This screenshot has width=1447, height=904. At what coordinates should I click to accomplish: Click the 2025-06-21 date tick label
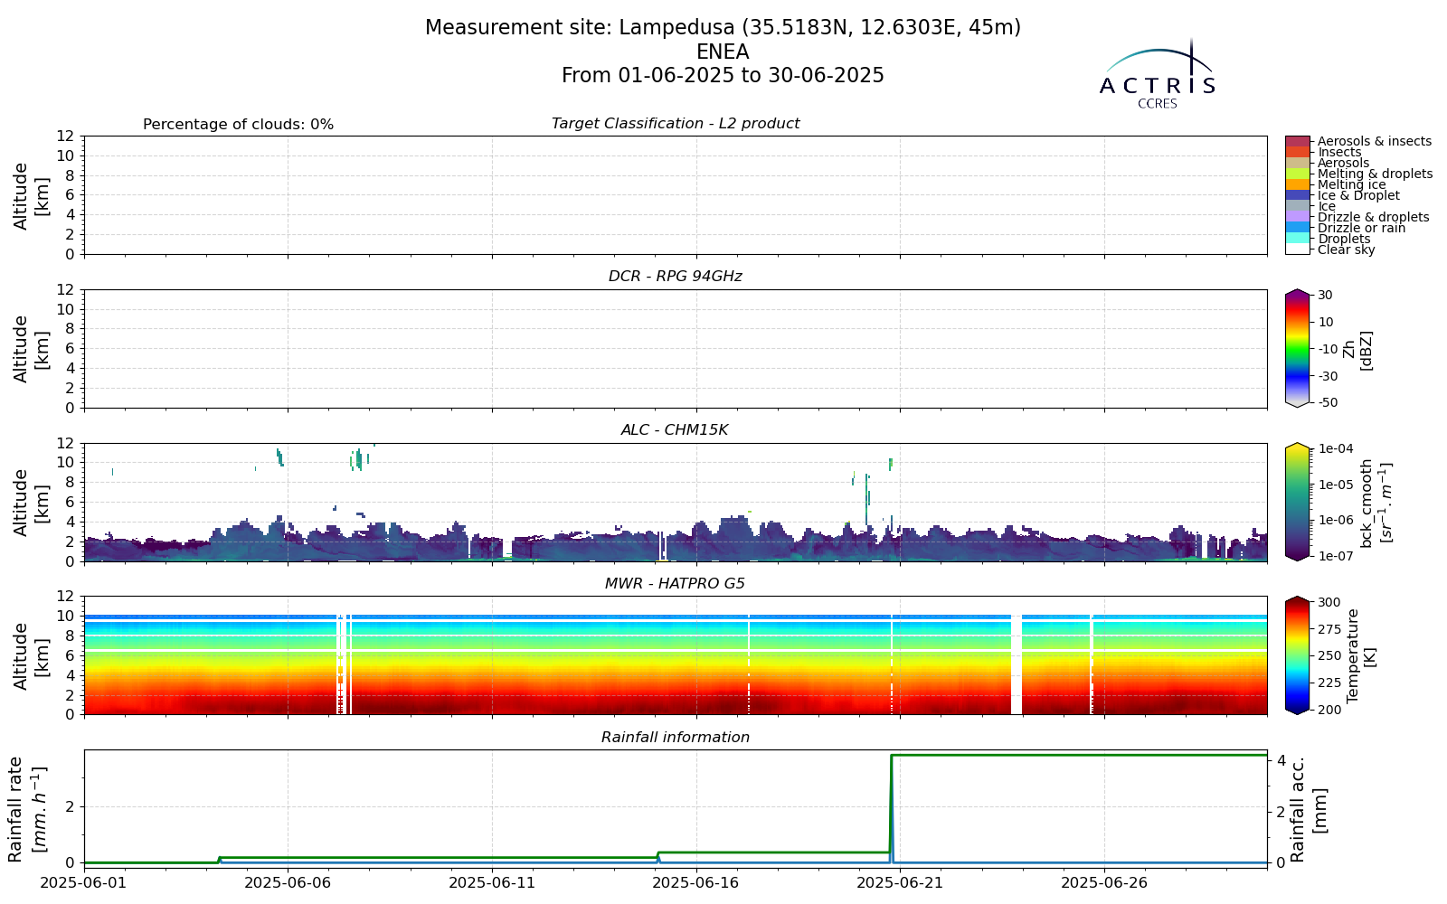(x=899, y=882)
